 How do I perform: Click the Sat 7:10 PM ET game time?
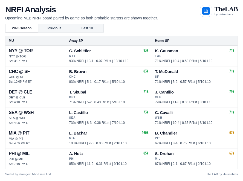pyautogui.click(x=19, y=164)
